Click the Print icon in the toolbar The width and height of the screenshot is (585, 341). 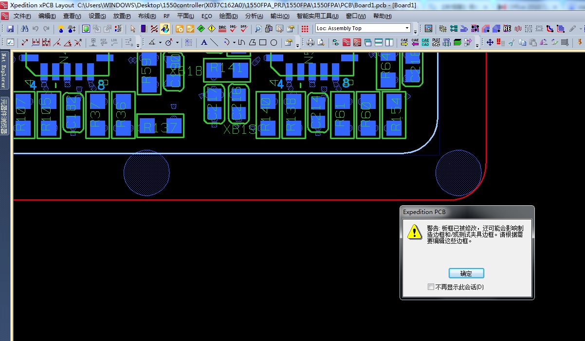coord(310,42)
